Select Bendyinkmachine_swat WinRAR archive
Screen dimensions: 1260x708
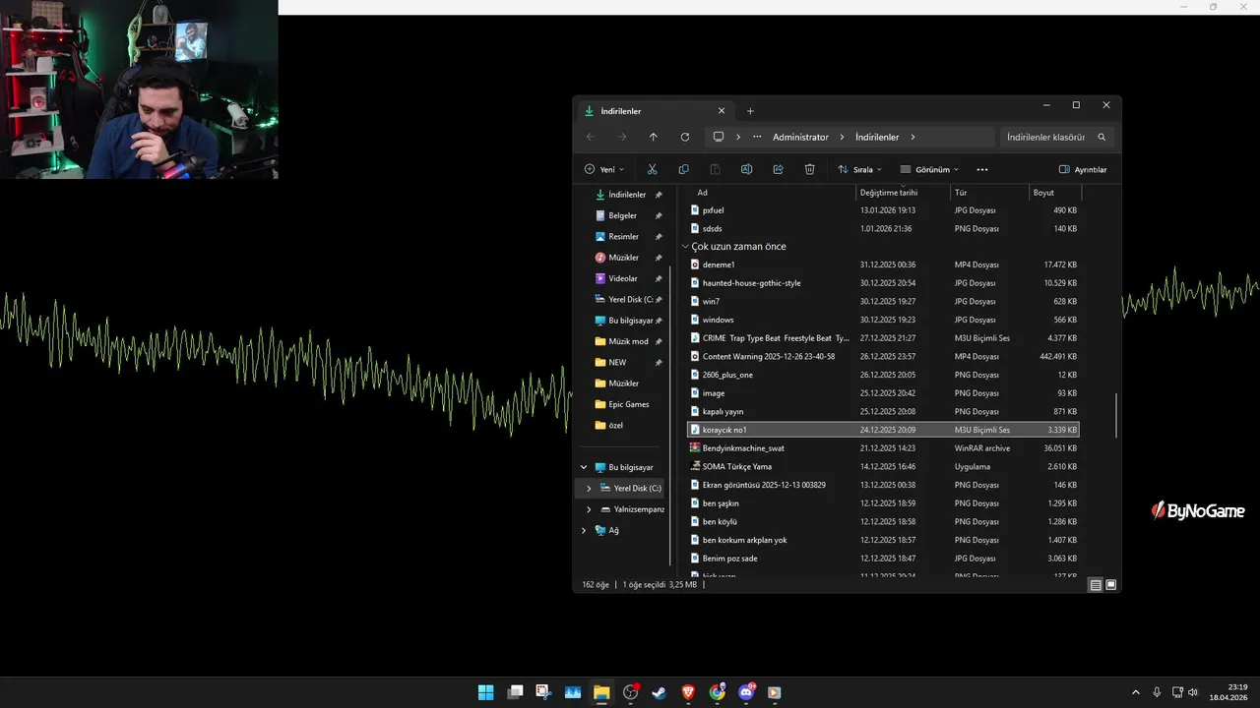[x=883, y=448]
